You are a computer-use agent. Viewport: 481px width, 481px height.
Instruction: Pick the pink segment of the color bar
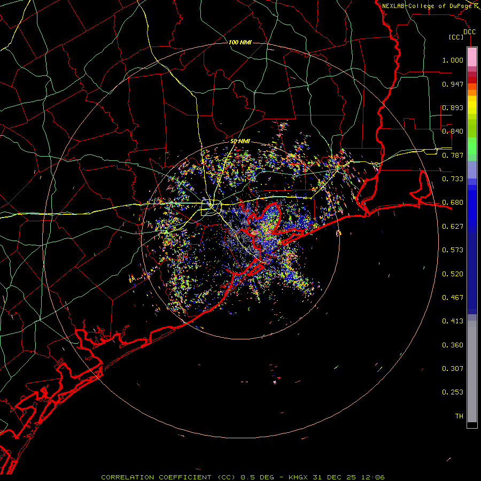472,57
